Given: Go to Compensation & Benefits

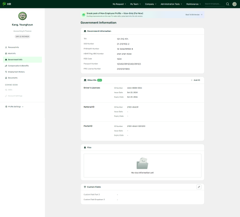Looking at the screenshot, I should (x=23, y=66).
